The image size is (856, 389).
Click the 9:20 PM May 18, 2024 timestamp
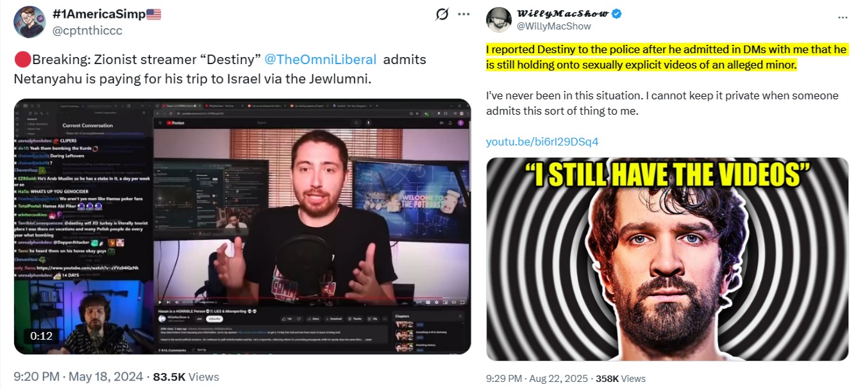78,377
